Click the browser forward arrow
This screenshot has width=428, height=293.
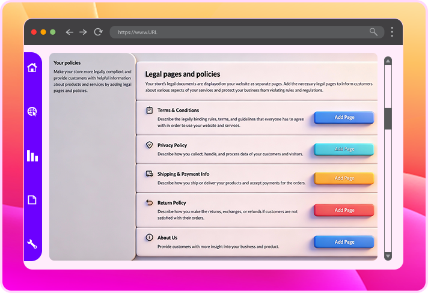(x=83, y=32)
